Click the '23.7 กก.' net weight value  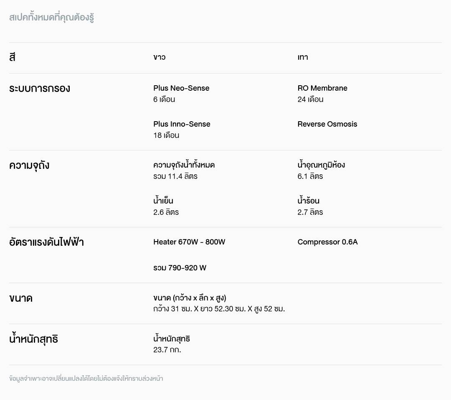[167, 350]
